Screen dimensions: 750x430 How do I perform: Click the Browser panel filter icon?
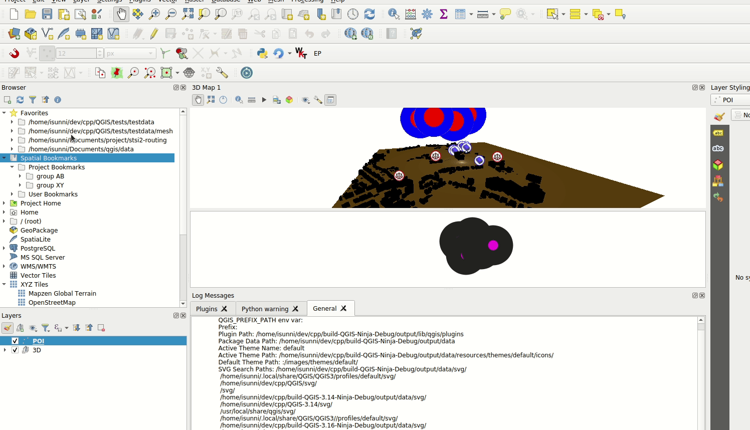click(33, 100)
